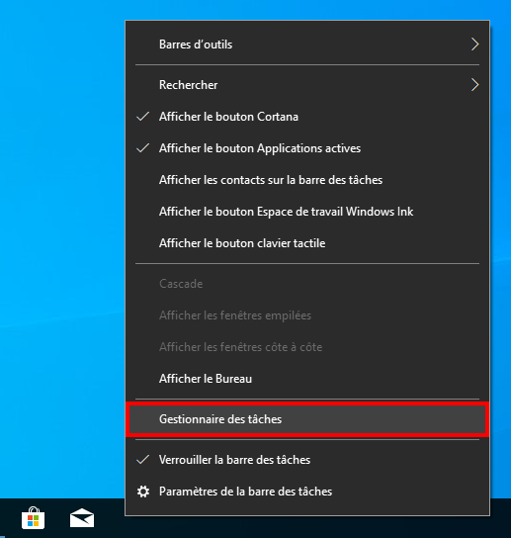Open Paramètres de la barre des tâches
This screenshot has width=511, height=538.
click(x=307, y=492)
